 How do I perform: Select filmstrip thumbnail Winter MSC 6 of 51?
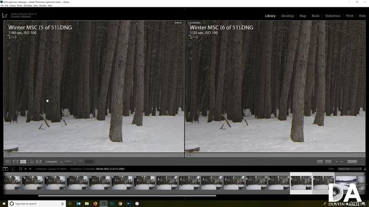pyautogui.click(x=323, y=183)
